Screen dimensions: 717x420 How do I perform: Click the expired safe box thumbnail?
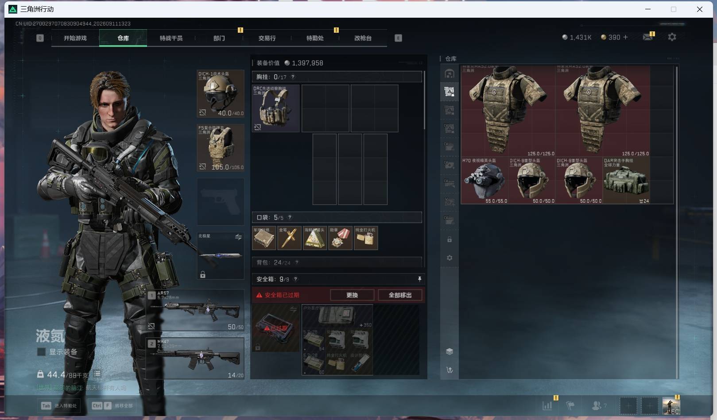276,328
